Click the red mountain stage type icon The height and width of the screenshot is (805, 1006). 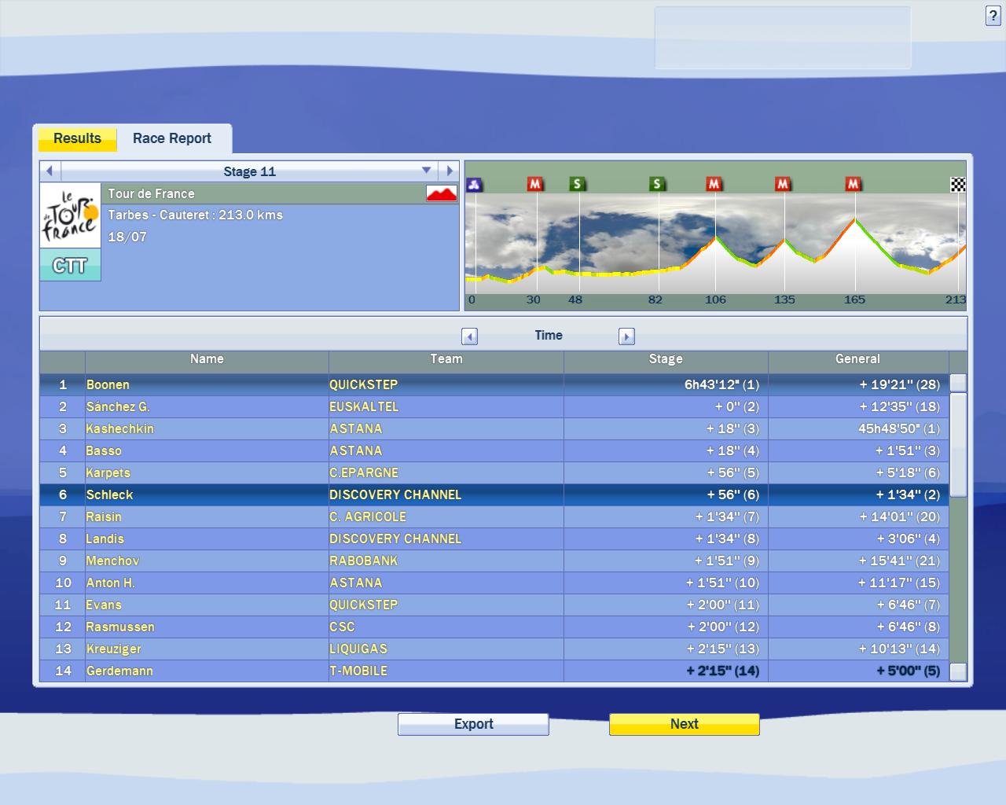tap(441, 193)
